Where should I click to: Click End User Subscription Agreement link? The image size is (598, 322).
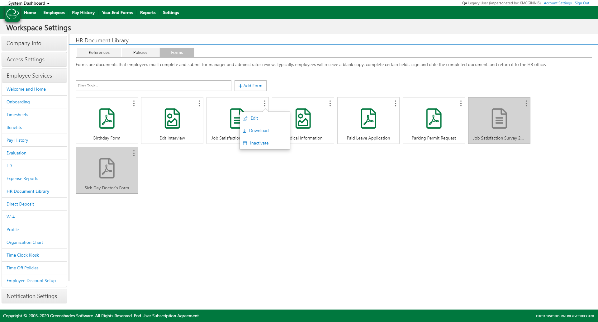click(x=166, y=316)
